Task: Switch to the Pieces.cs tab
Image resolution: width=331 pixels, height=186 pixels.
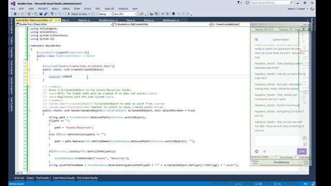Action: pyautogui.click(x=148, y=20)
